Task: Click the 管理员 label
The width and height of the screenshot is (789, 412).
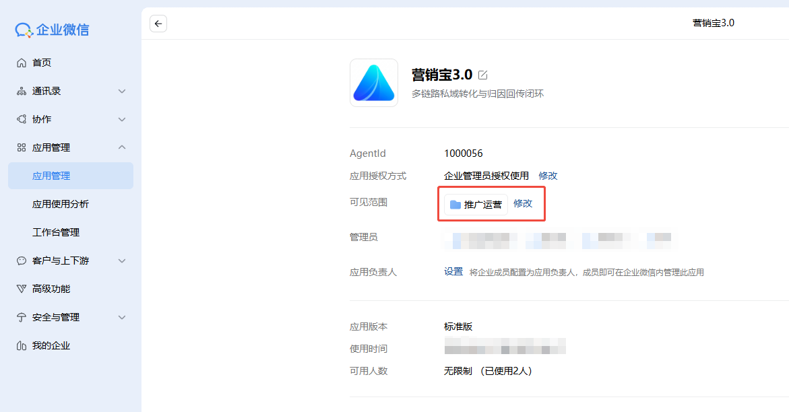Action: [364, 237]
